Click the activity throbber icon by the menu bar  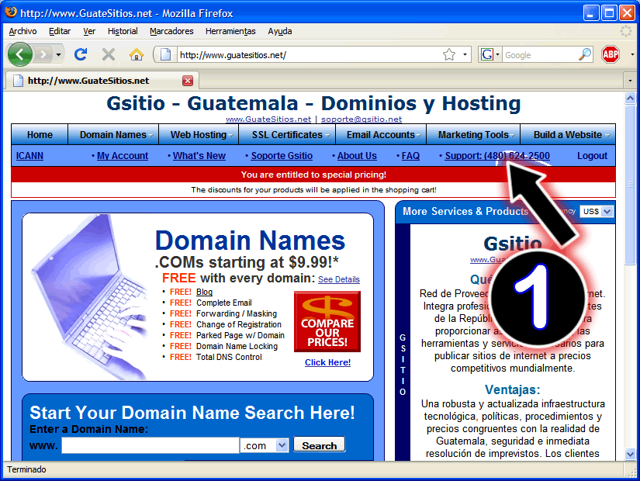626,31
